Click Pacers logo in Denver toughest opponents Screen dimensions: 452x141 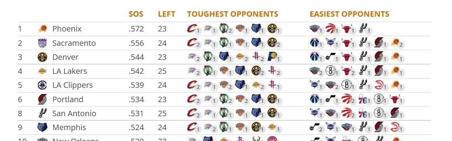click(x=272, y=57)
